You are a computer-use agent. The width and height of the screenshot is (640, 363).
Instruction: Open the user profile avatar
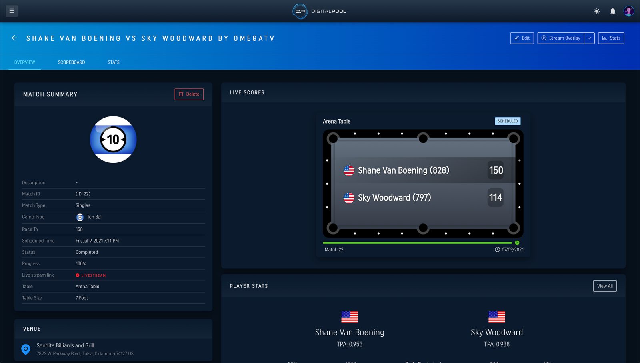point(629,11)
